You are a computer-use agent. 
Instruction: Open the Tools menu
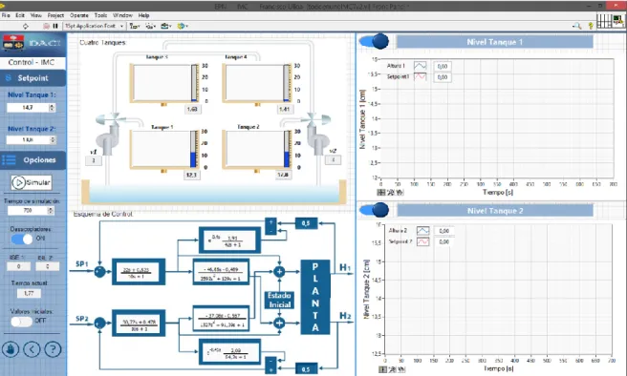(100, 15)
